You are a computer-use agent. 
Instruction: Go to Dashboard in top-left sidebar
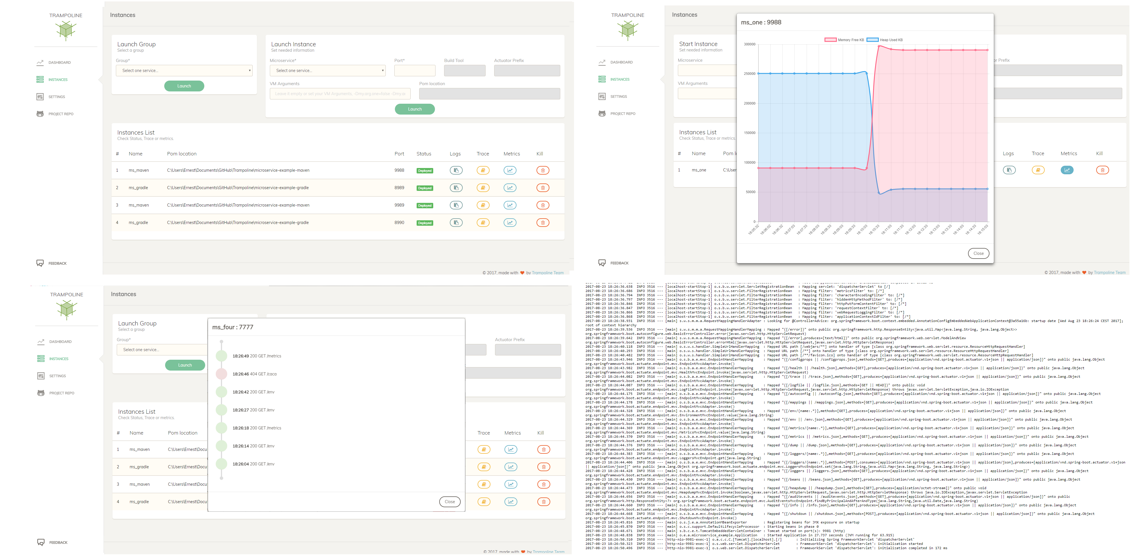(60, 62)
